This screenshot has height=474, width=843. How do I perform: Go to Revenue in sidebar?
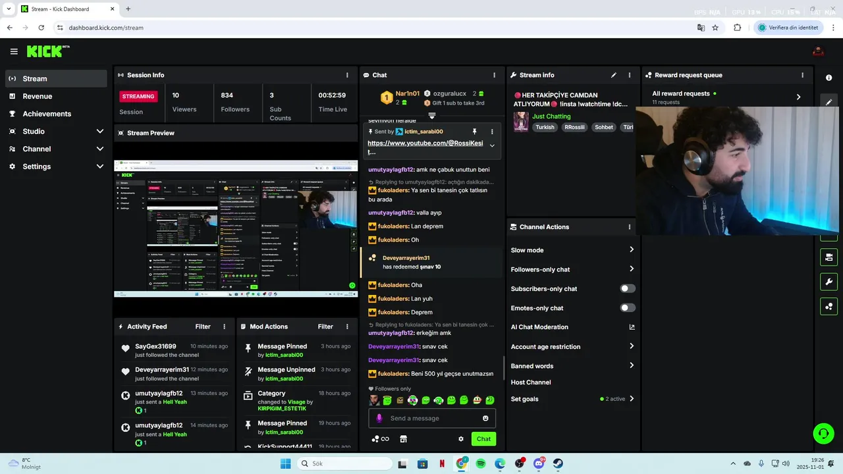tap(55, 96)
